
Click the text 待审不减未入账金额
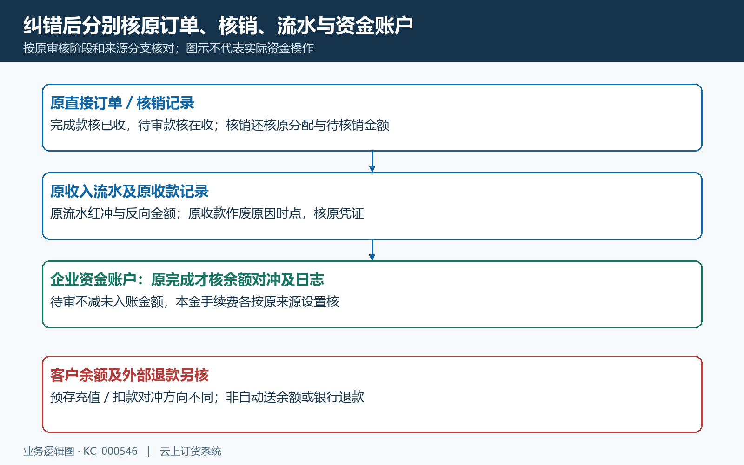pyautogui.click(x=106, y=302)
